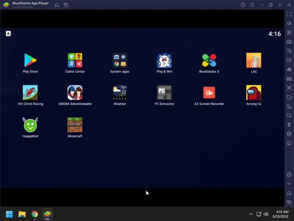Screen dimensions: 294x221
Task: Click the Android clock showing 4:16
Action: pyautogui.click(x=274, y=34)
